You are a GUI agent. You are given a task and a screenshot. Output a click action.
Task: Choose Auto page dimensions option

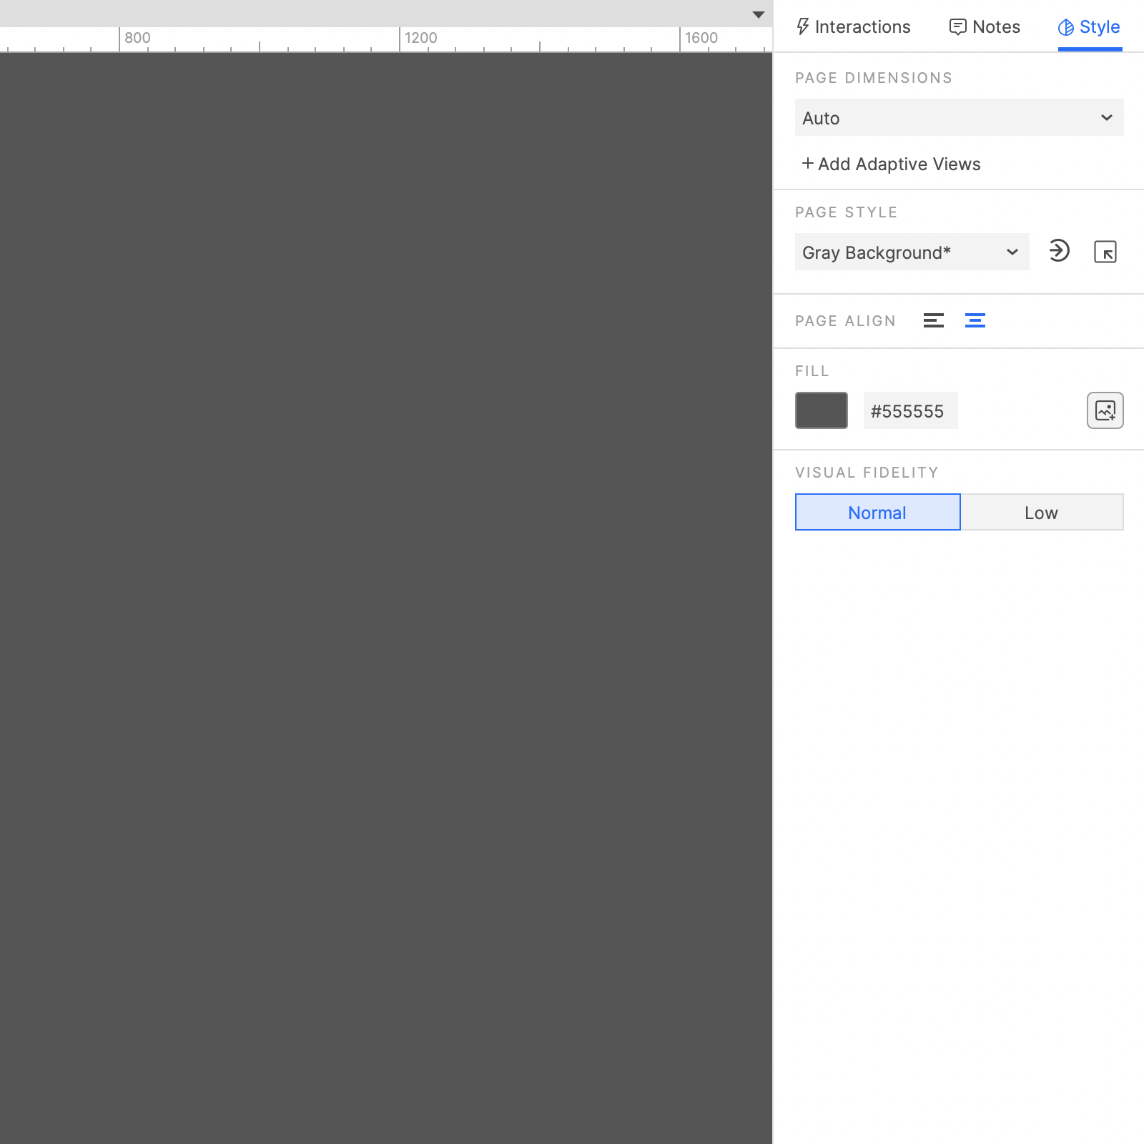click(x=958, y=117)
